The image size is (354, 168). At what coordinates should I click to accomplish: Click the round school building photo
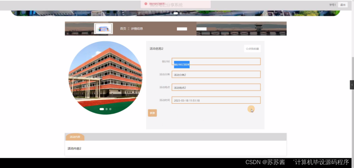(105, 78)
